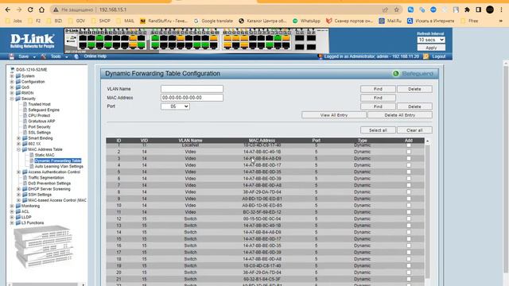The height and width of the screenshot is (286, 509).
Task: Click the table's vertical scrollbar
Action: click(428, 211)
